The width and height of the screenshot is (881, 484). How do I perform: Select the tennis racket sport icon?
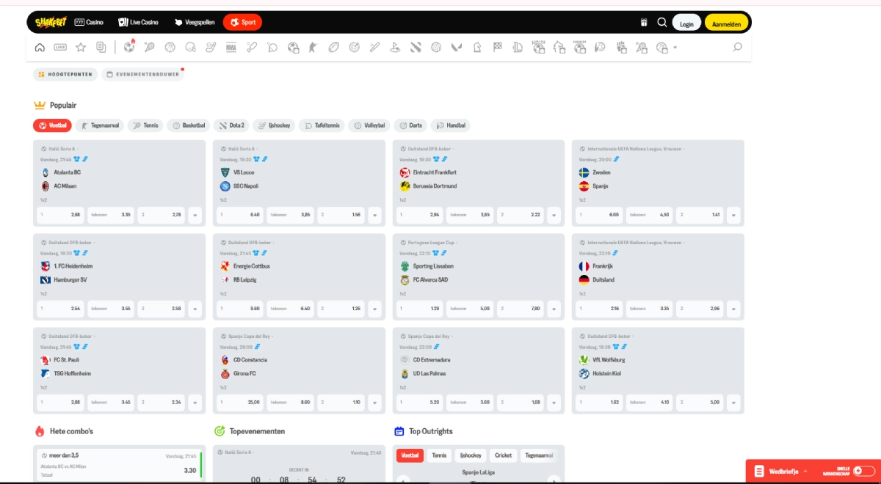pyautogui.click(x=150, y=47)
